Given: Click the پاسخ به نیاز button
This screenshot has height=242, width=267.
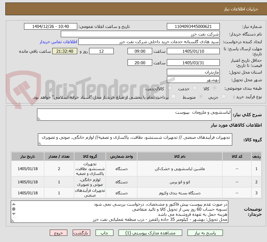Looking at the screenshot, I should [205, 233].
